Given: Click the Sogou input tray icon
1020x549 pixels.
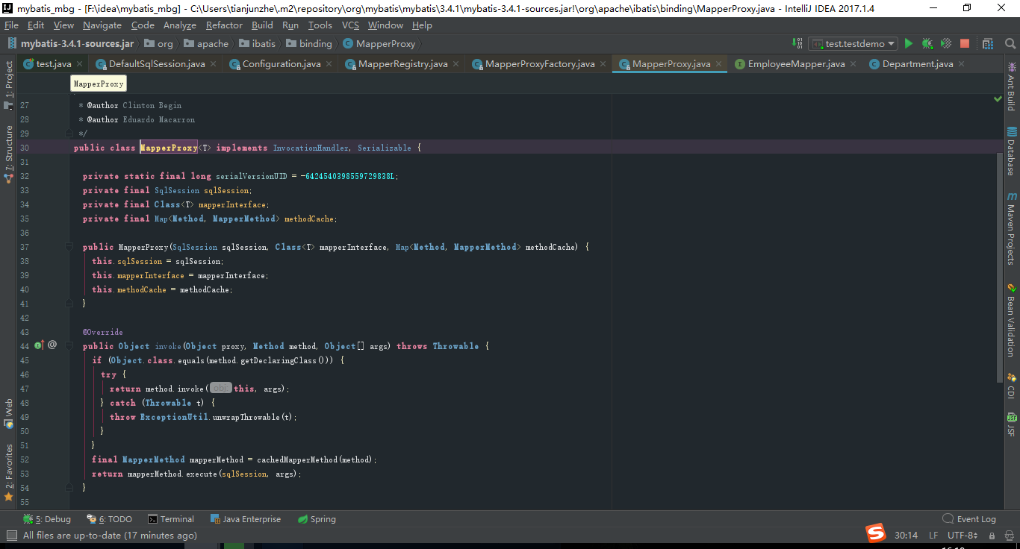Looking at the screenshot, I should click(x=875, y=533).
